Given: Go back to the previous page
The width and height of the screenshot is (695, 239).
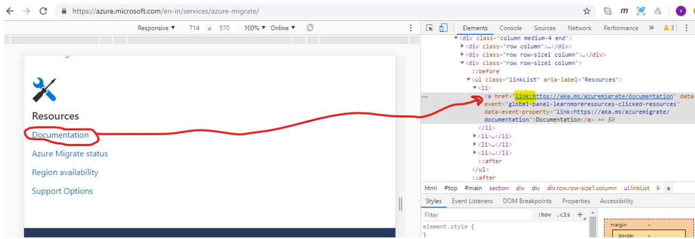Looking at the screenshot, I should pyautogui.click(x=10, y=11).
